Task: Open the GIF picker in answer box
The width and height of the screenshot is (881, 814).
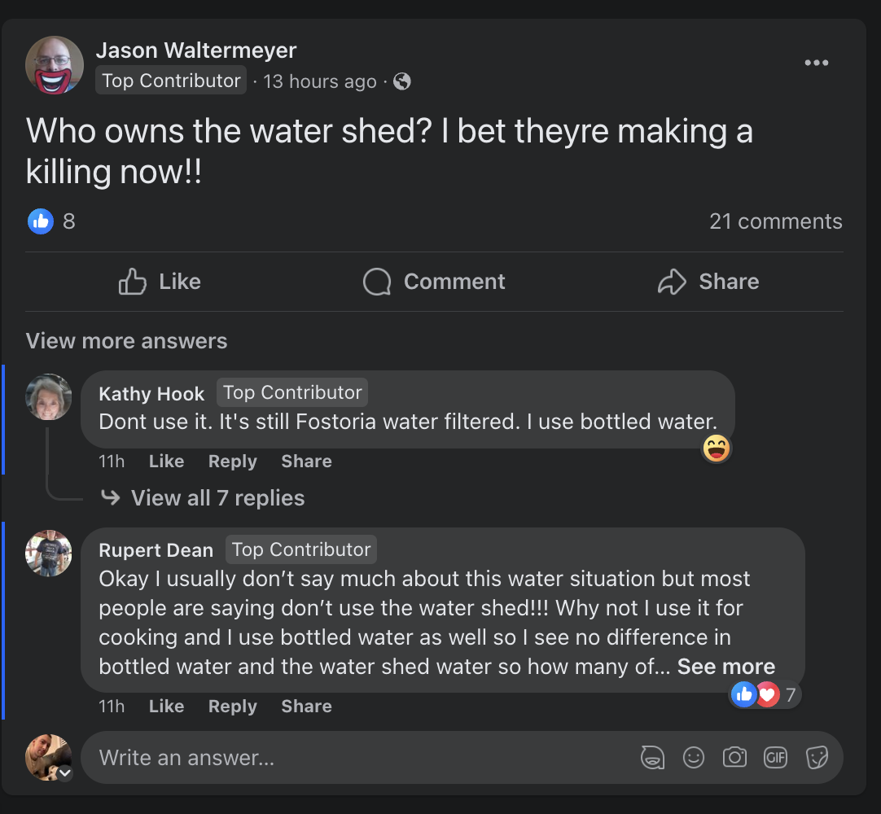Action: pyautogui.click(x=775, y=758)
